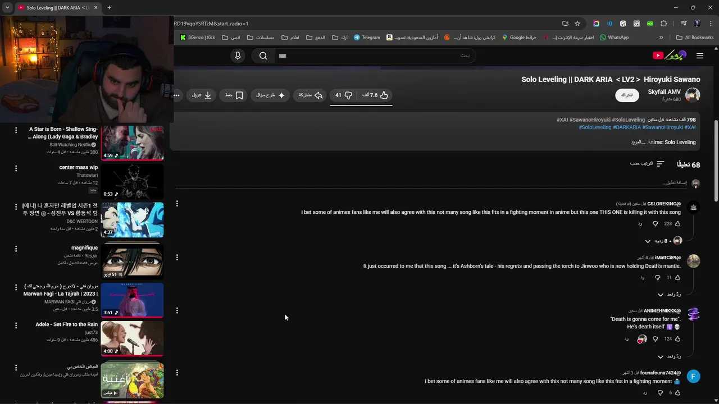719x404 pixels.
Task: Open WhatsApp bookmark
Action: click(x=614, y=38)
